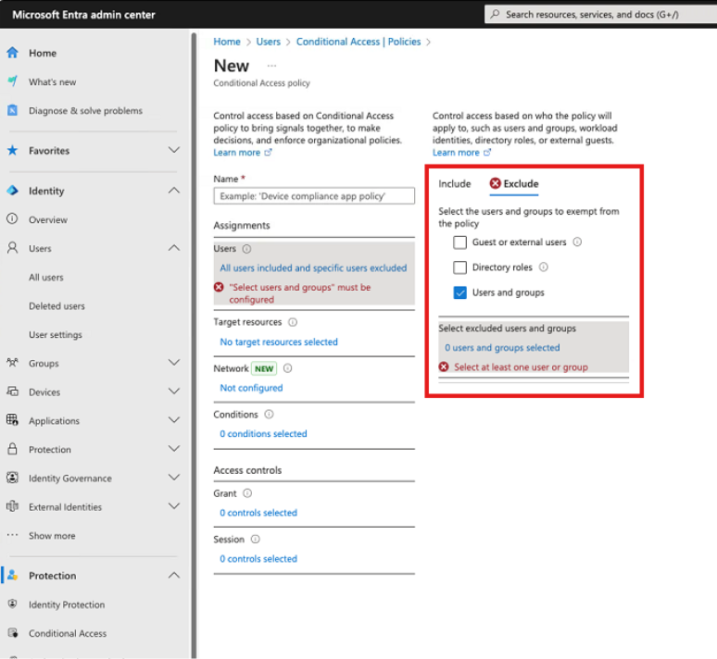Click the info icon next to Directory roles
The width and height of the screenshot is (717, 659).
point(544,267)
